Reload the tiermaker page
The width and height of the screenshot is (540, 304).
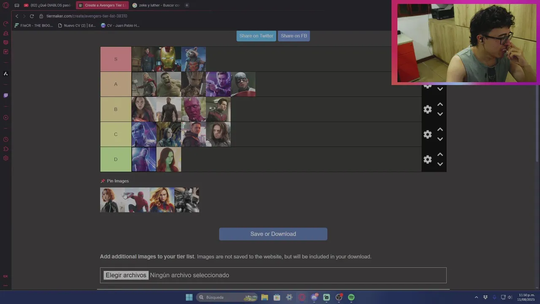[x=32, y=16]
